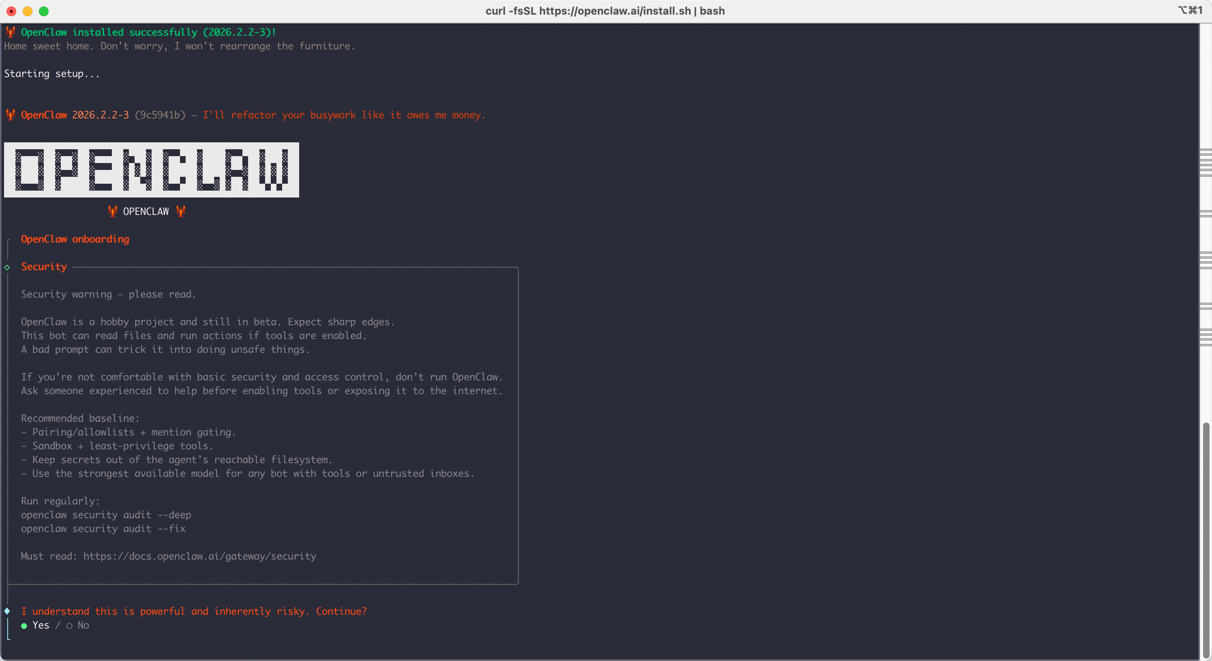Open the docs.openclaw.ai gateway security link
The width and height of the screenshot is (1212, 661).
(199, 556)
